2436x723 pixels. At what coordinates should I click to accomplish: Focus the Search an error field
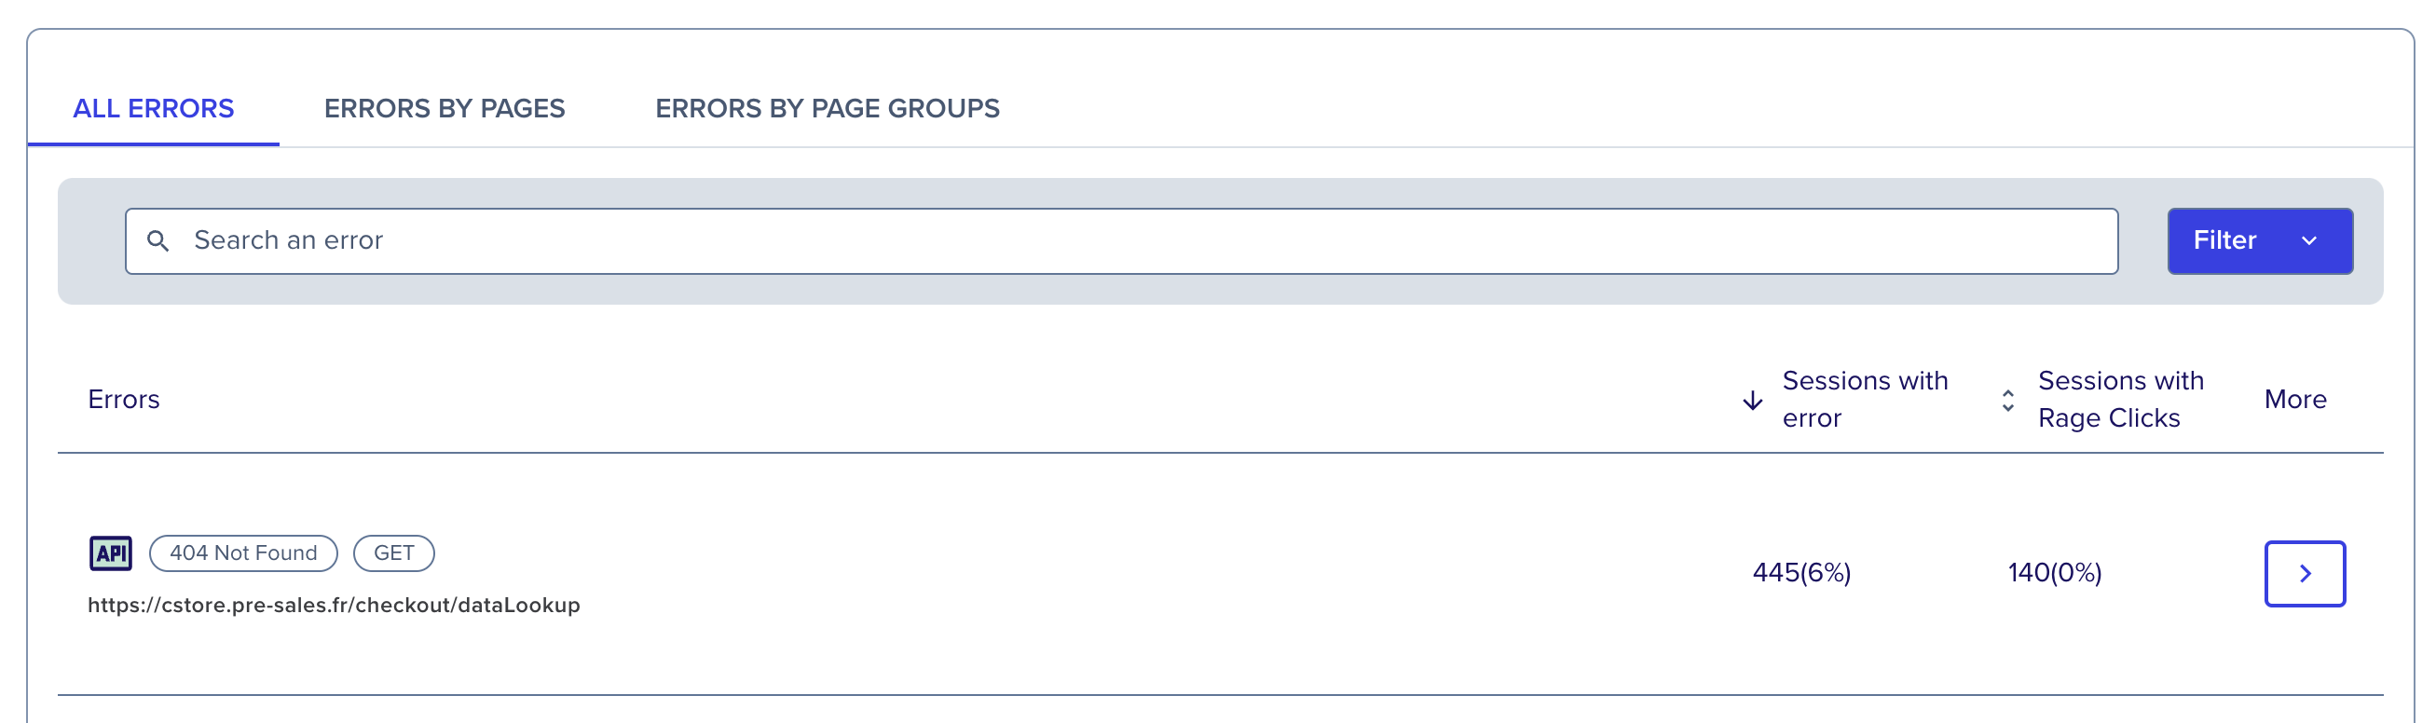[1120, 241]
